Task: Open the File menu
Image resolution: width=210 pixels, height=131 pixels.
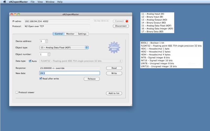Action: click(33, 2)
